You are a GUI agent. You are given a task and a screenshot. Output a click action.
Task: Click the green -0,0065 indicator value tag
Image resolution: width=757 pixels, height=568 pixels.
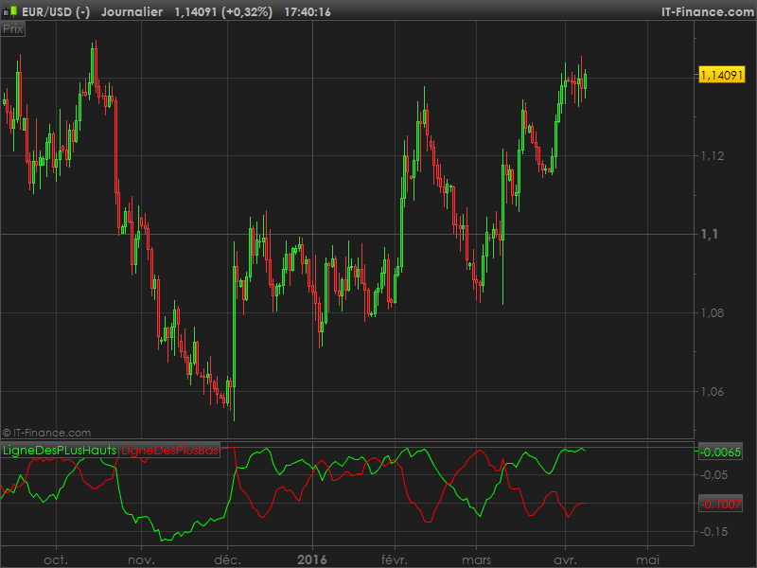coord(720,453)
